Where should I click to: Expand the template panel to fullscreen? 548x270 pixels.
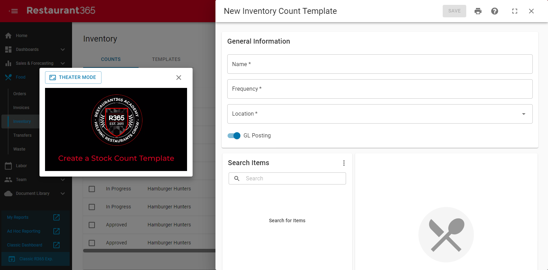point(515,11)
